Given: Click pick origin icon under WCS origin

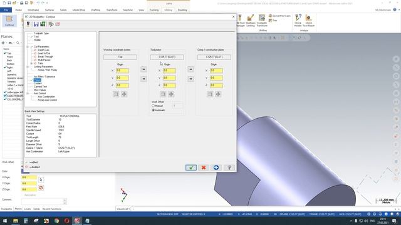Looking at the screenshot, I should pyautogui.click(x=124, y=94).
